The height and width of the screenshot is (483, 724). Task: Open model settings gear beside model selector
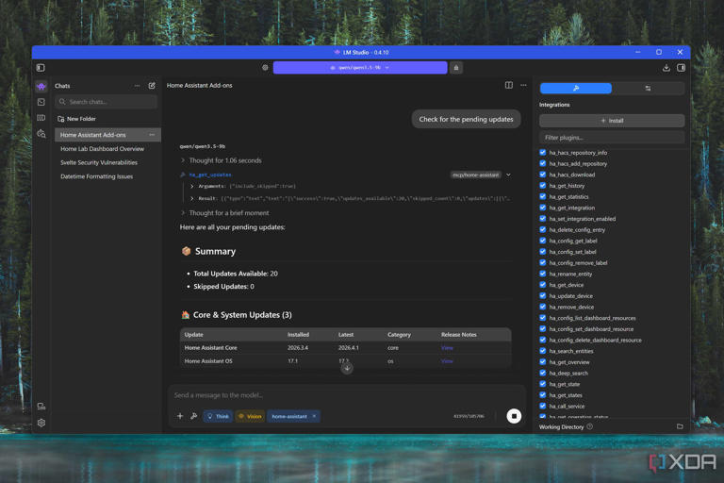coord(265,68)
